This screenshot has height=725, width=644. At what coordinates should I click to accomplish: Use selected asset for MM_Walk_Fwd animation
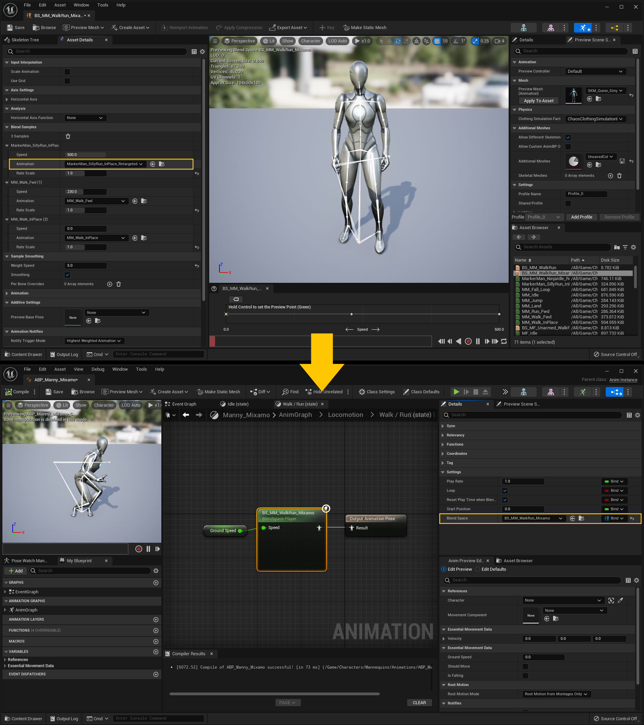[x=135, y=201]
